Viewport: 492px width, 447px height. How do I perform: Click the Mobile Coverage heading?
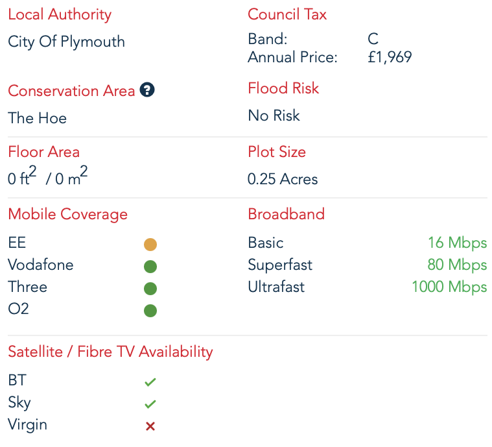coord(68,215)
